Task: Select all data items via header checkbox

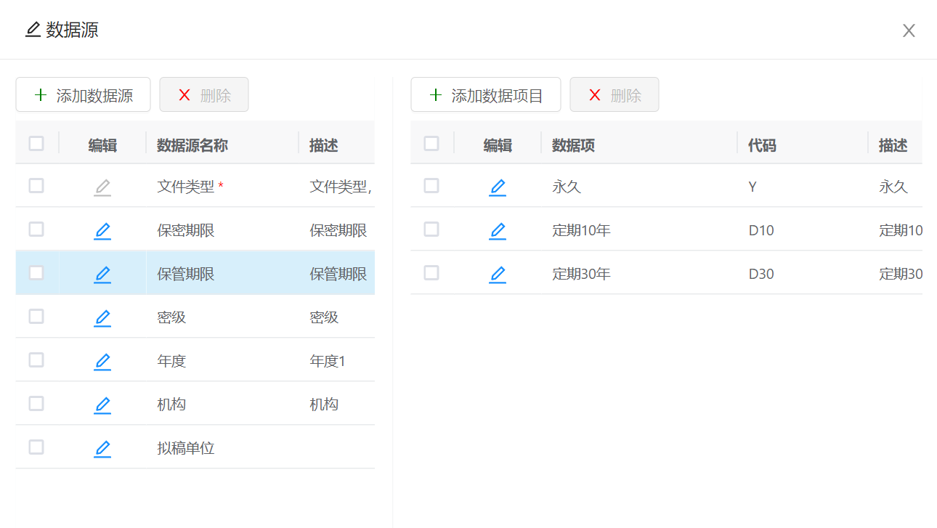Action: tap(431, 143)
